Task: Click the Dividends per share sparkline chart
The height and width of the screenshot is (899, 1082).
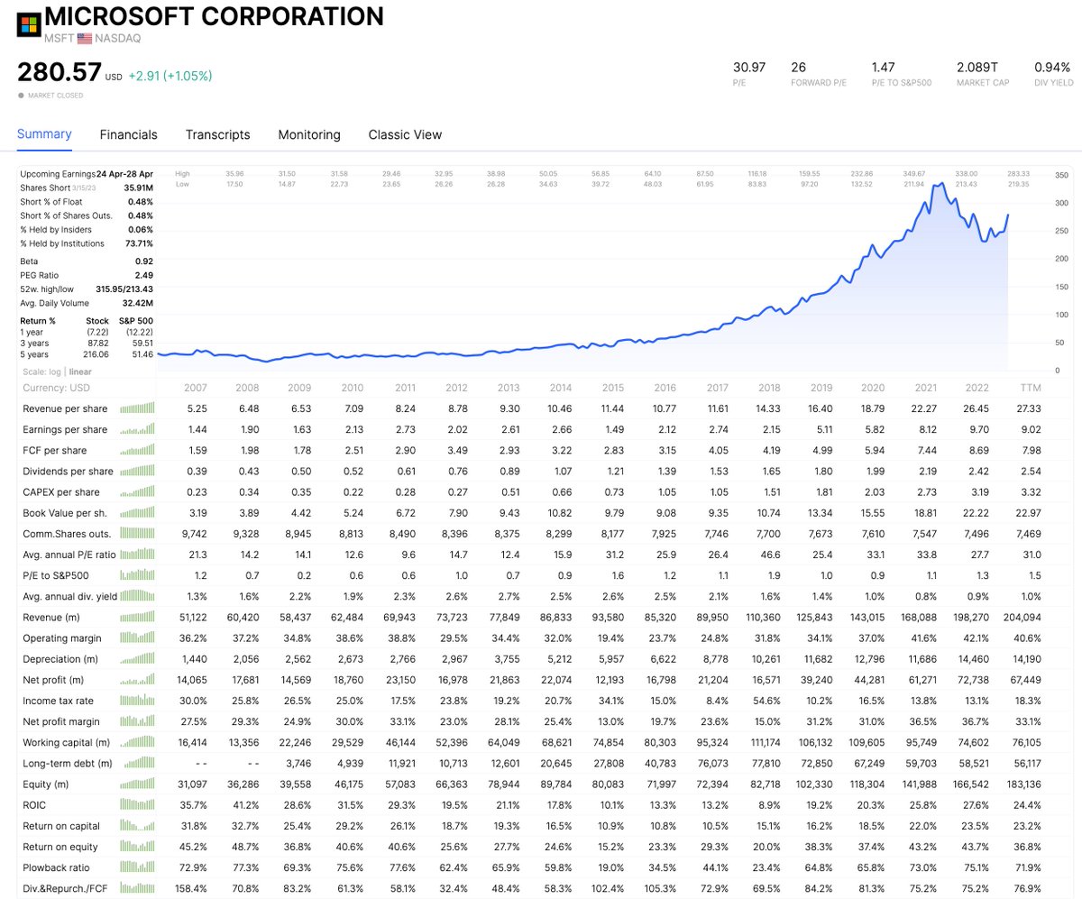Action: coord(136,471)
